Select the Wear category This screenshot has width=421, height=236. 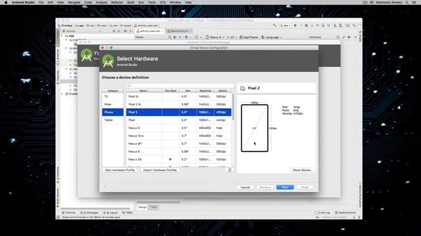coord(112,104)
